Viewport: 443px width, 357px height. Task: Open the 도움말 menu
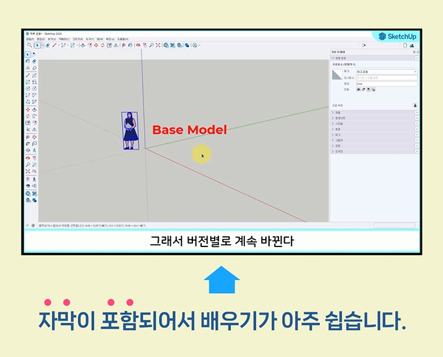pyautogui.click(x=123, y=39)
